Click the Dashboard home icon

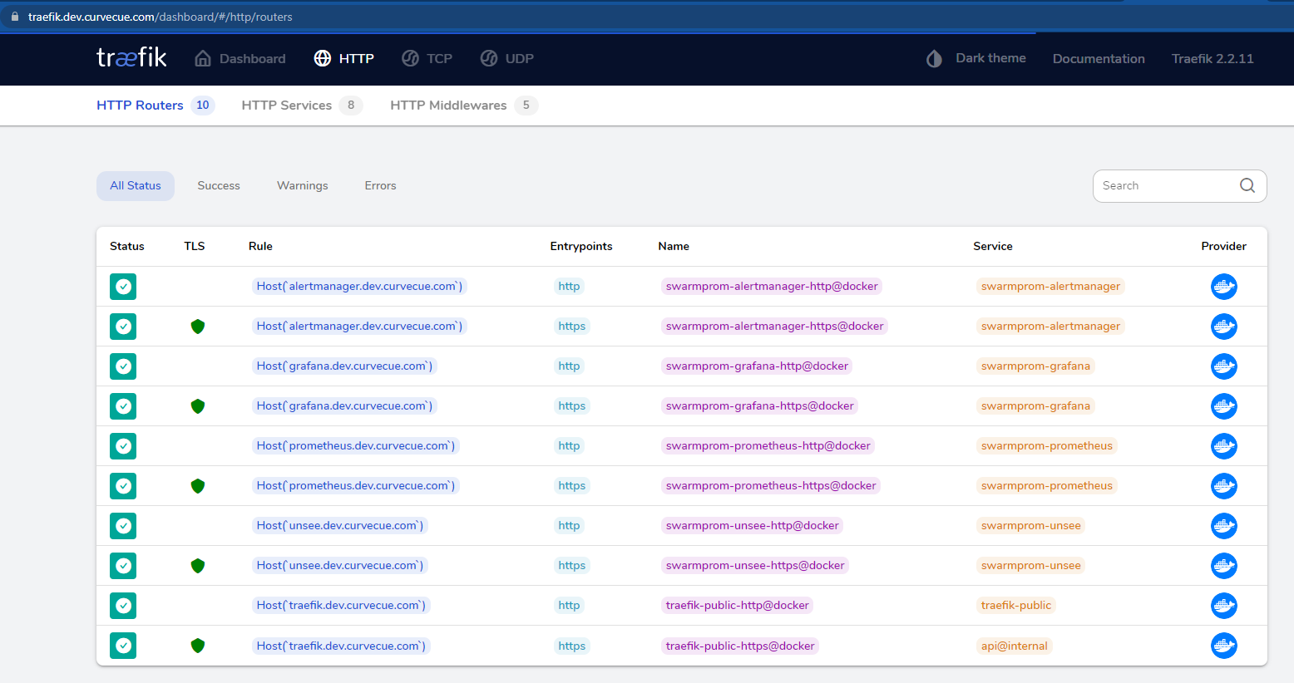(x=203, y=58)
